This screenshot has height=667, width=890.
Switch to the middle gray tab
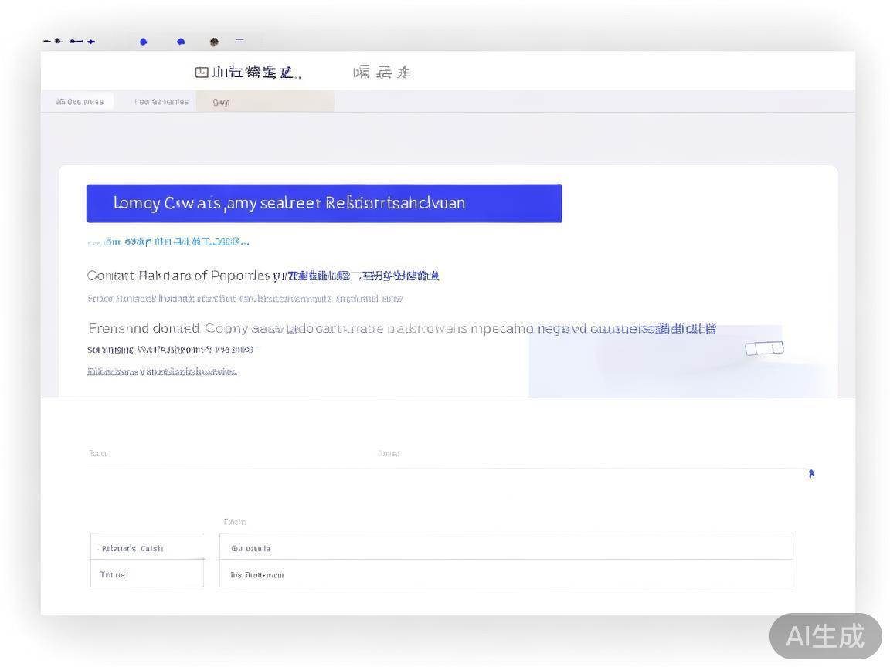[161, 102]
